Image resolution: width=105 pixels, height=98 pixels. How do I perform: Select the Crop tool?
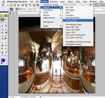point(6,26)
